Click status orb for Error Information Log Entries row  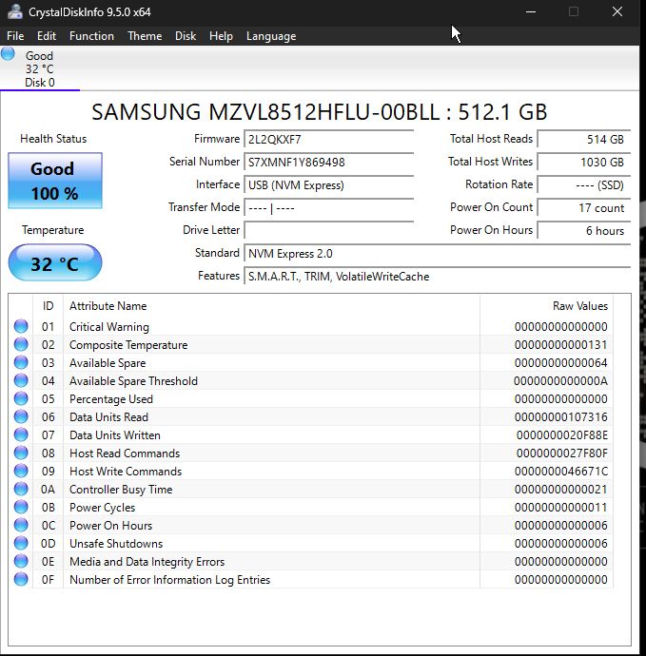pyautogui.click(x=21, y=579)
